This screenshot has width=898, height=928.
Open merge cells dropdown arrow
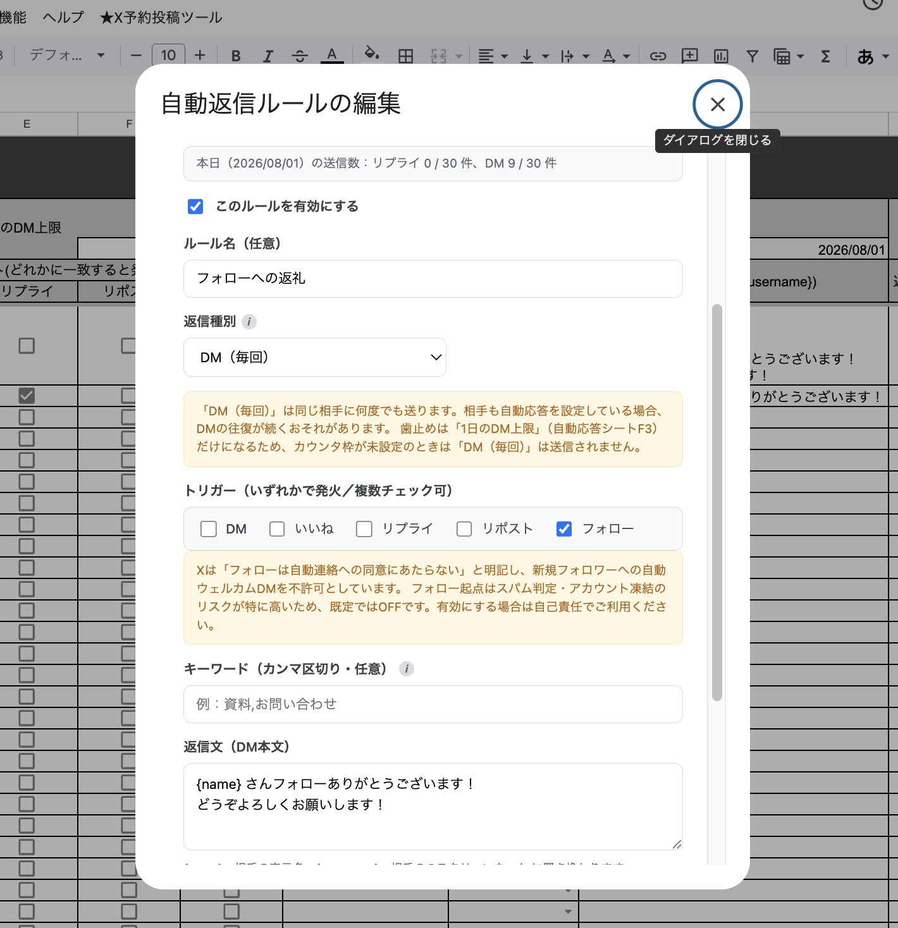pos(459,56)
